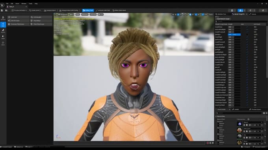Click Activate Cloth Paint

coord(103,10)
